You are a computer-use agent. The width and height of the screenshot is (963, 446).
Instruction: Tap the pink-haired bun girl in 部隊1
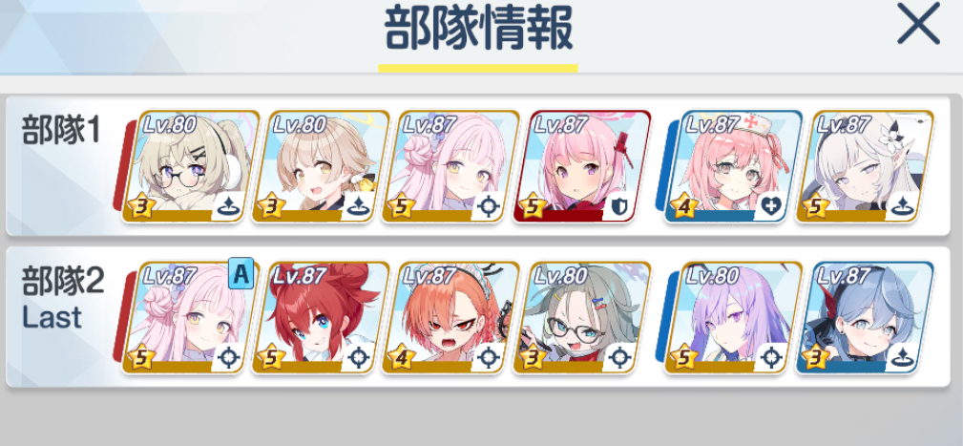click(450, 166)
